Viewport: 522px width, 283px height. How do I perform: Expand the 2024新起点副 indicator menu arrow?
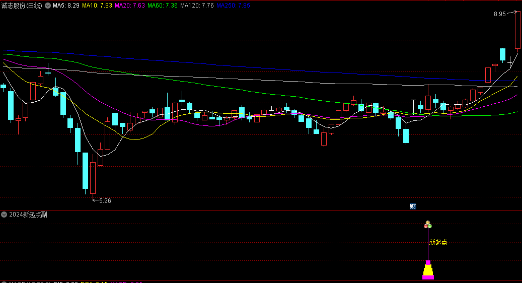tap(4, 215)
